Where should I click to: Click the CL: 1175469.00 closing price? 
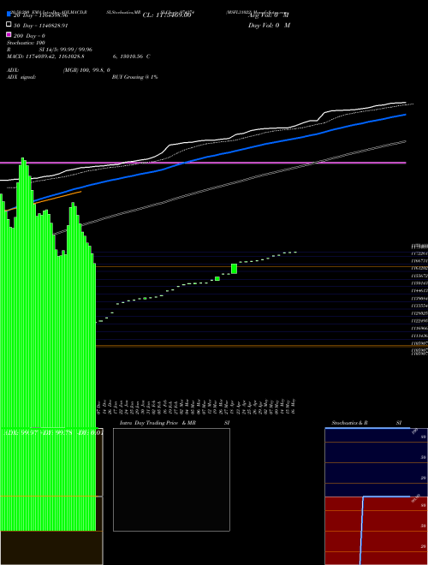[x=166, y=15]
